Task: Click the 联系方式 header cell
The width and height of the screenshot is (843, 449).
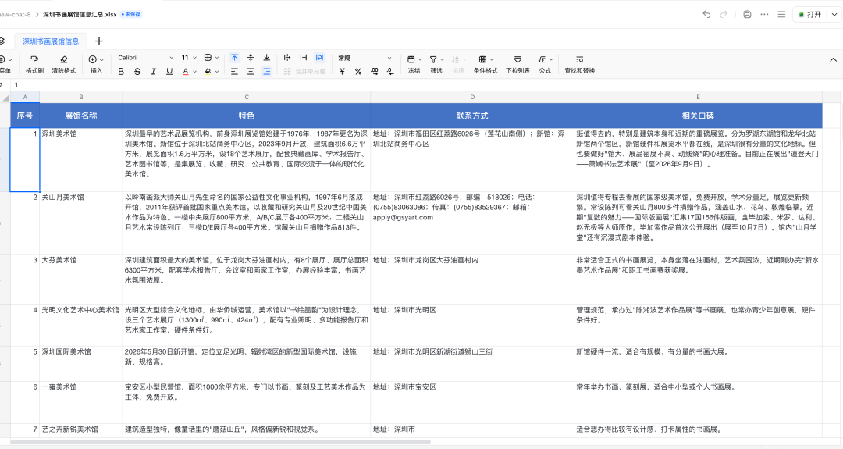Action: tap(472, 116)
